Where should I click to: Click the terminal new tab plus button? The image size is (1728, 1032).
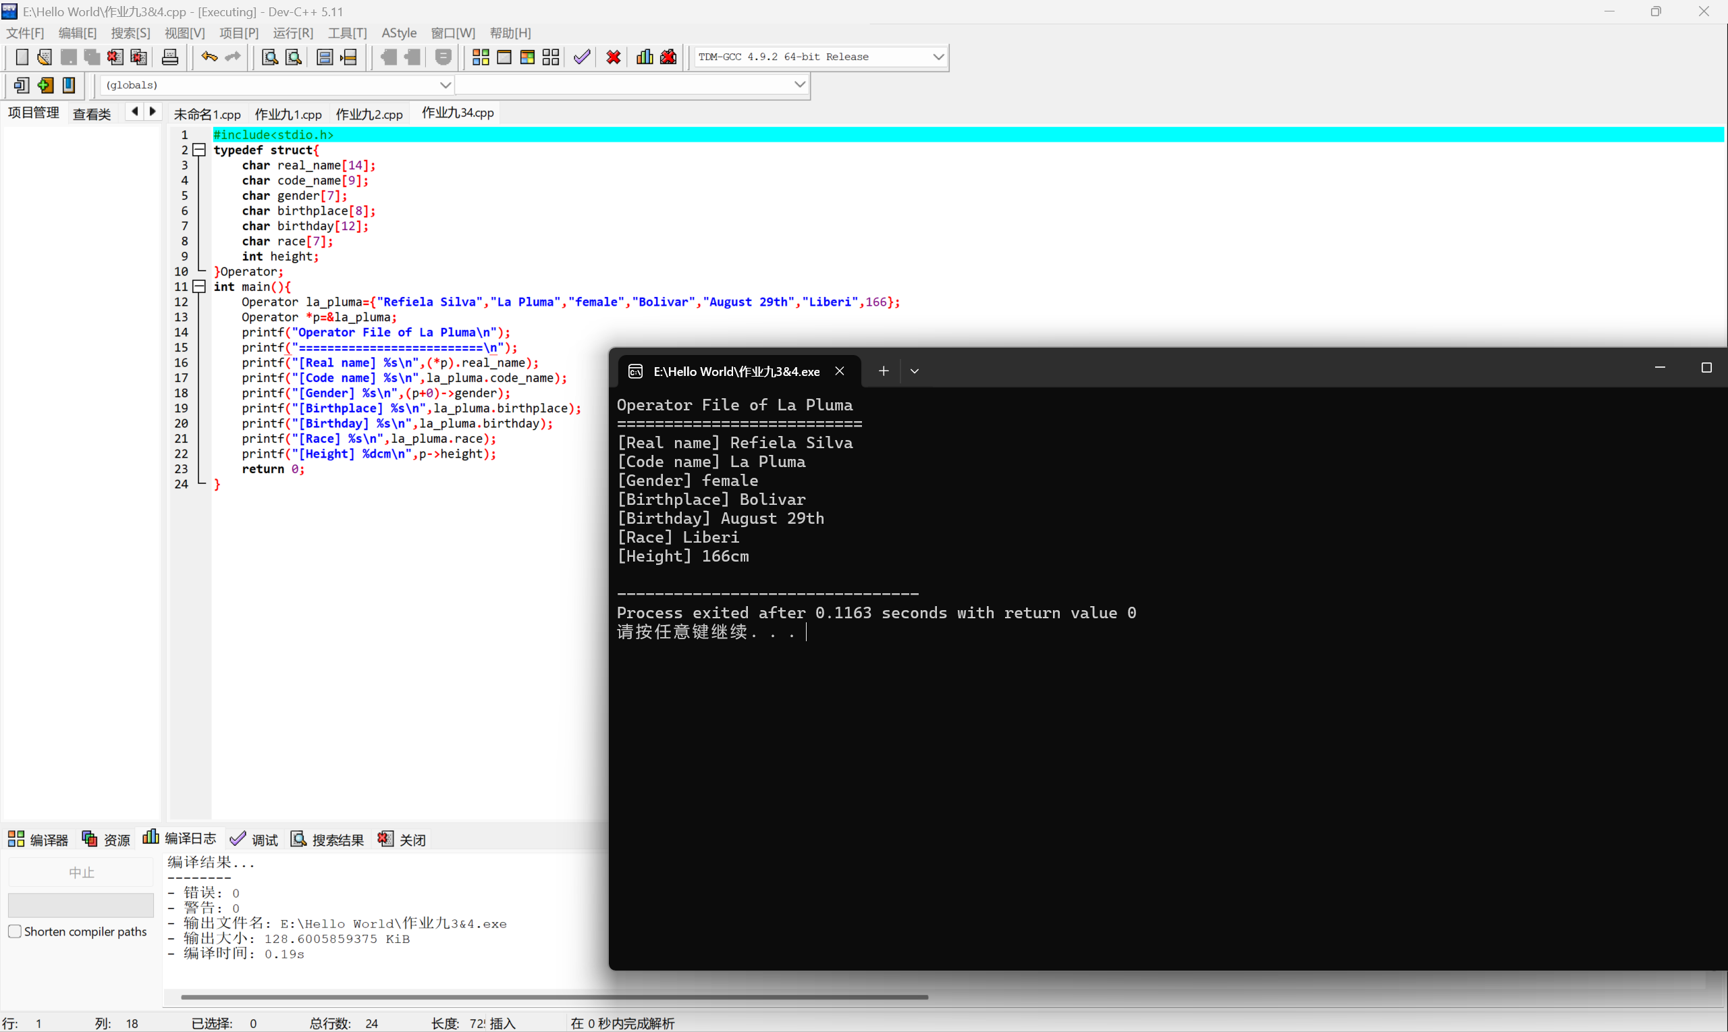click(x=883, y=371)
